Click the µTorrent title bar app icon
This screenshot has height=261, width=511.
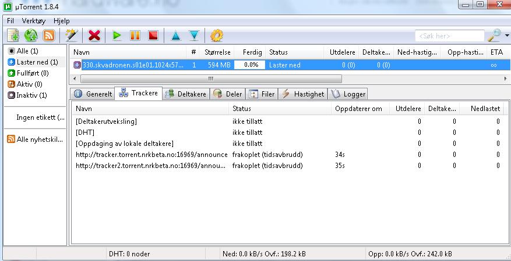coord(8,6)
